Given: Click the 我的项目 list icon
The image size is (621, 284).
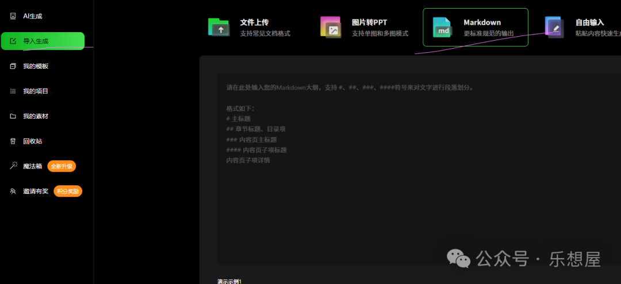Looking at the screenshot, I should click(x=13, y=91).
